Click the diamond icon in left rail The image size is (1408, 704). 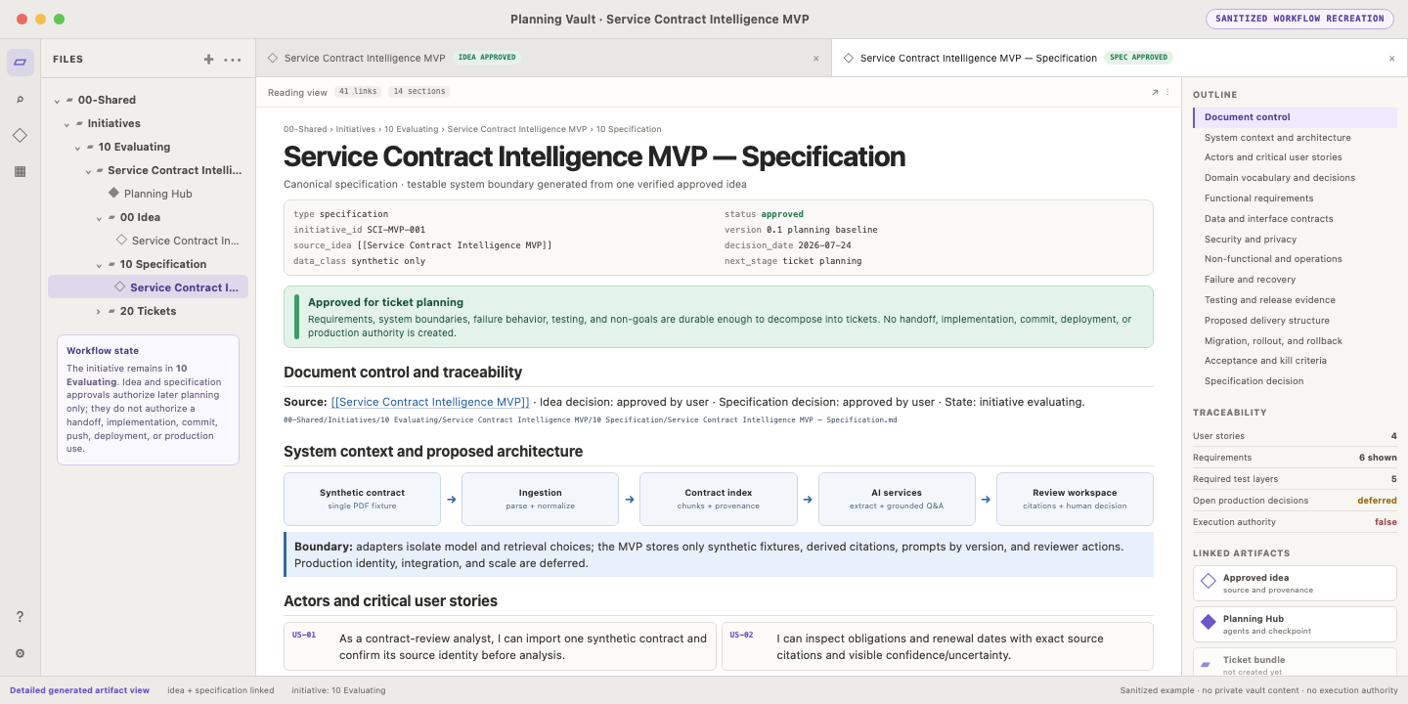point(21,135)
